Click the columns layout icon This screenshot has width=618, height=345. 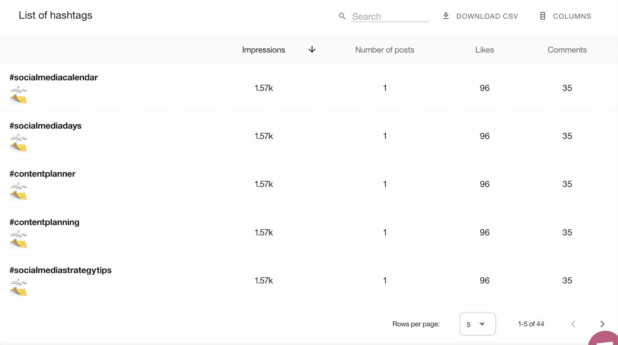pos(542,16)
